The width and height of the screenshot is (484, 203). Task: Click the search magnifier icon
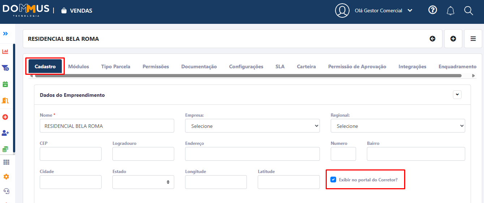[x=468, y=11]
